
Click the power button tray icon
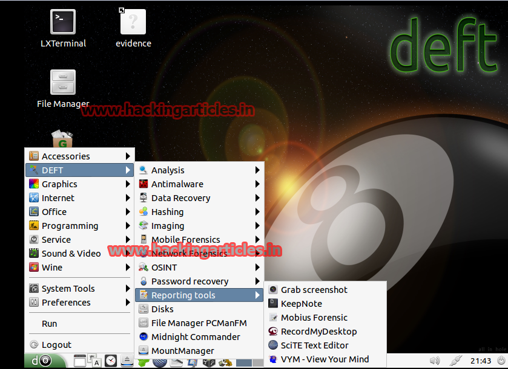coord(501,360)
